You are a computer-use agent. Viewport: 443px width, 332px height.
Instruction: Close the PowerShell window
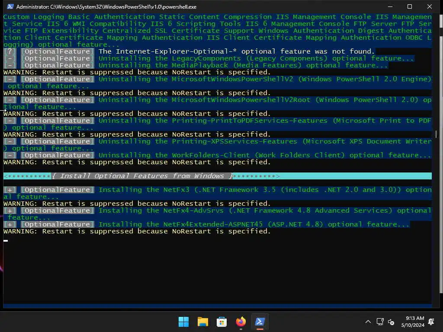pyautogui.click(x=430, y=6)
